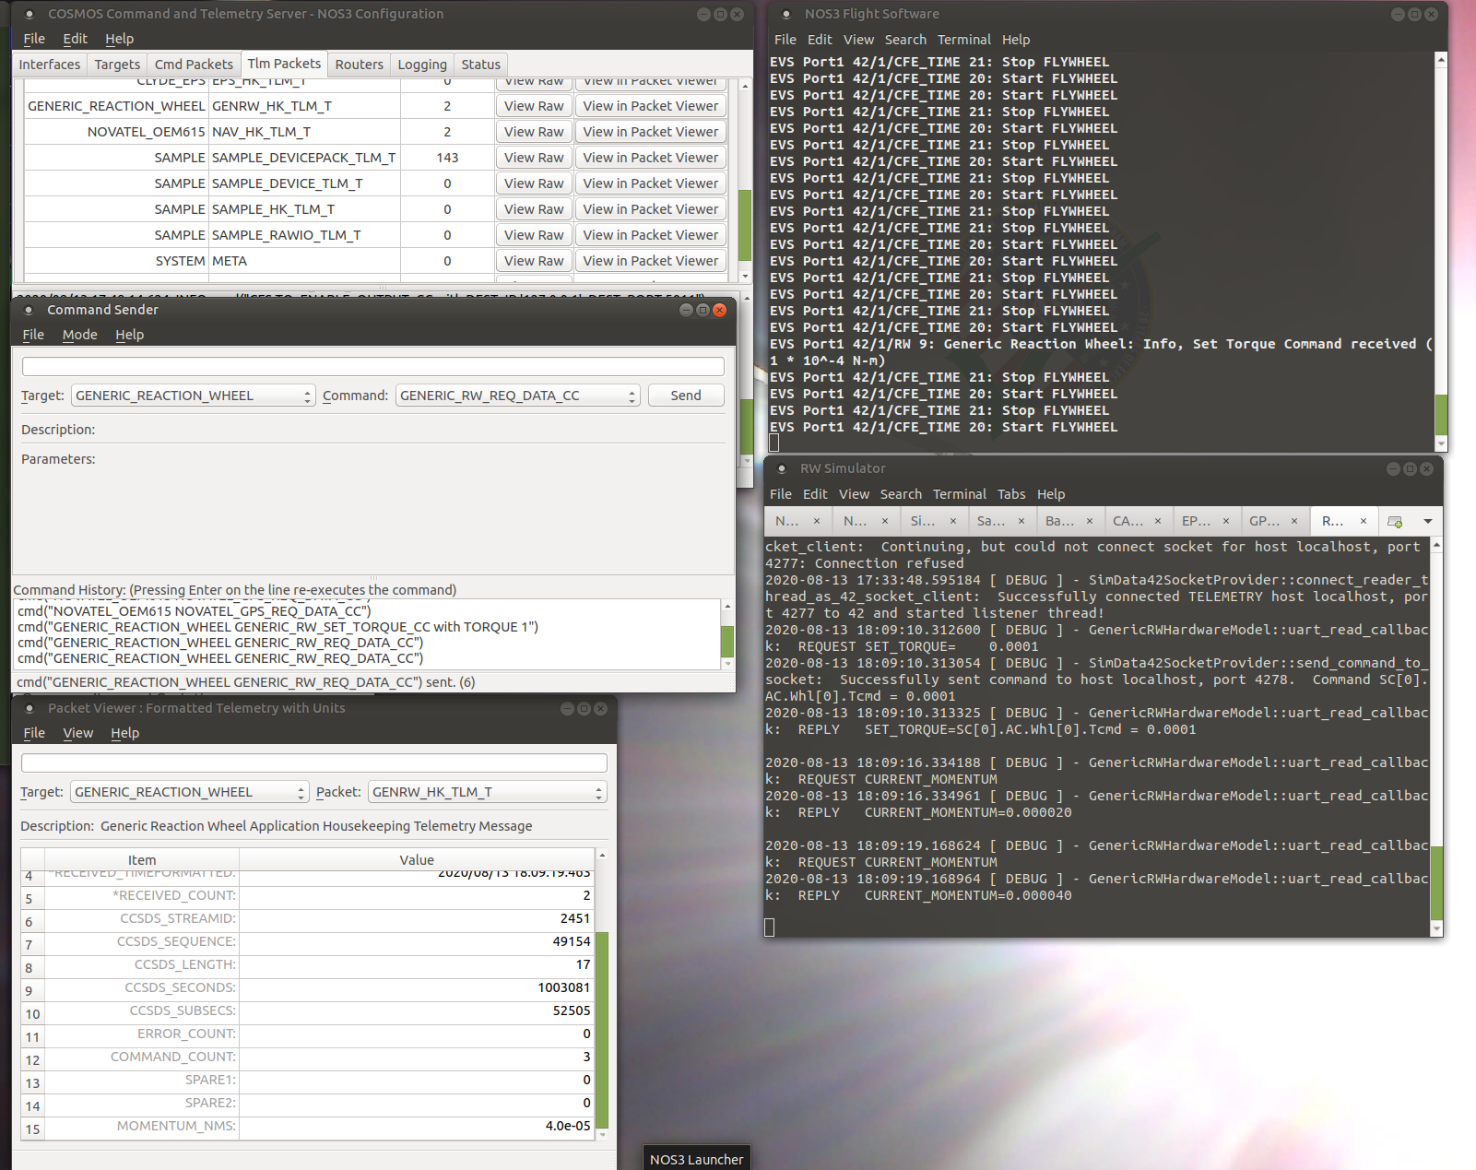
Task: Open the Mode menu in Command Sender
Action: (79, 335)
